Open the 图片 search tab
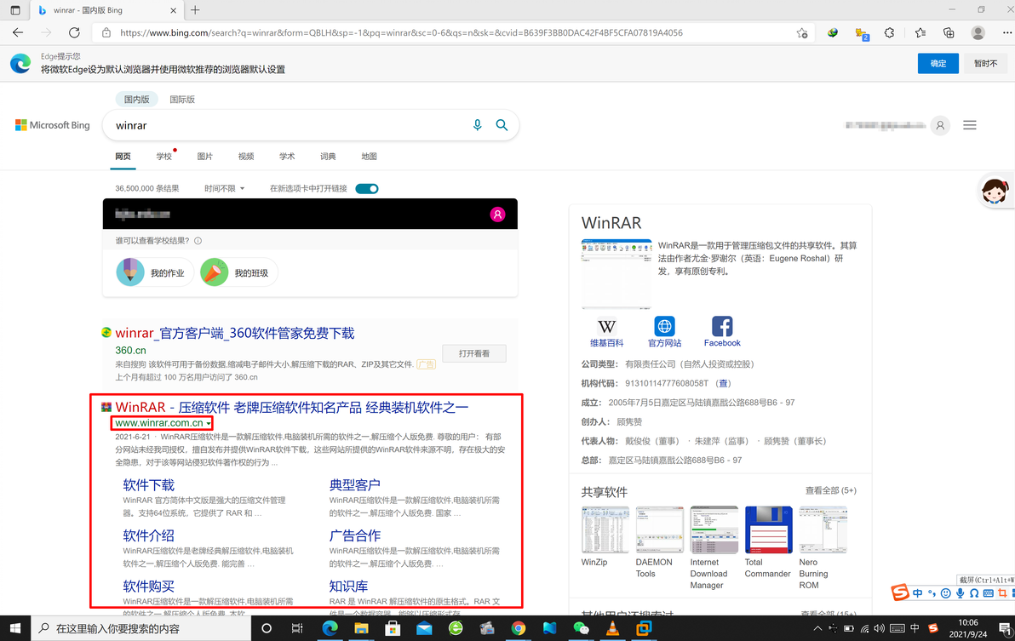The height and width of the screenshot is (641, 1015). (205, 157)
